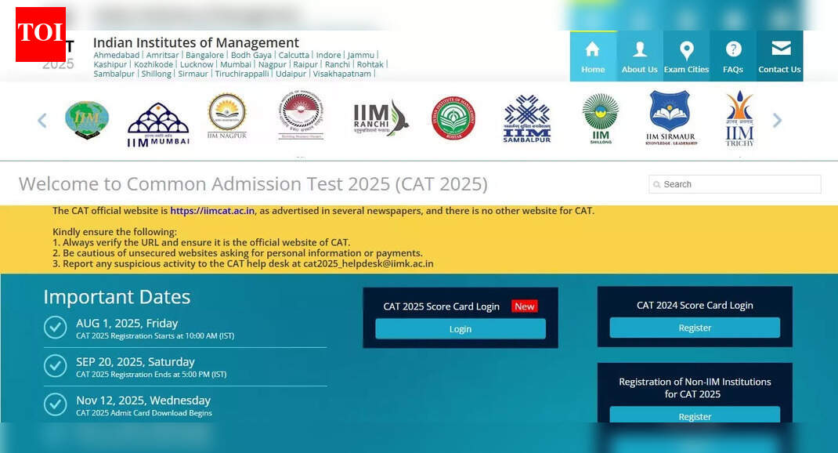Click the search magnifier icon

658,184
